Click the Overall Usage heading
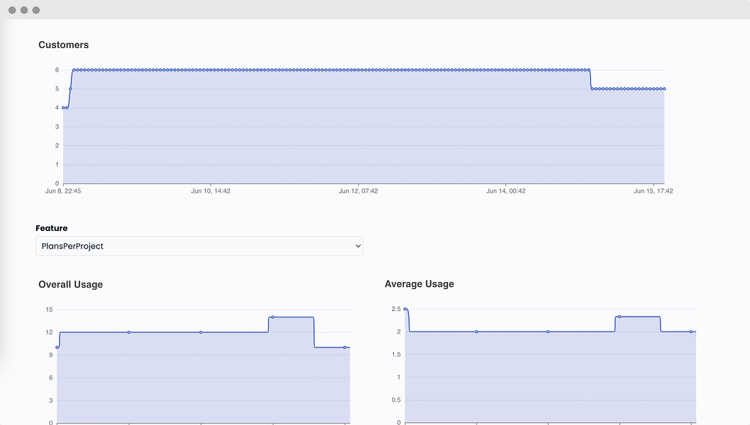Screen dimensions: 750x425 click(x=71, y=285)
